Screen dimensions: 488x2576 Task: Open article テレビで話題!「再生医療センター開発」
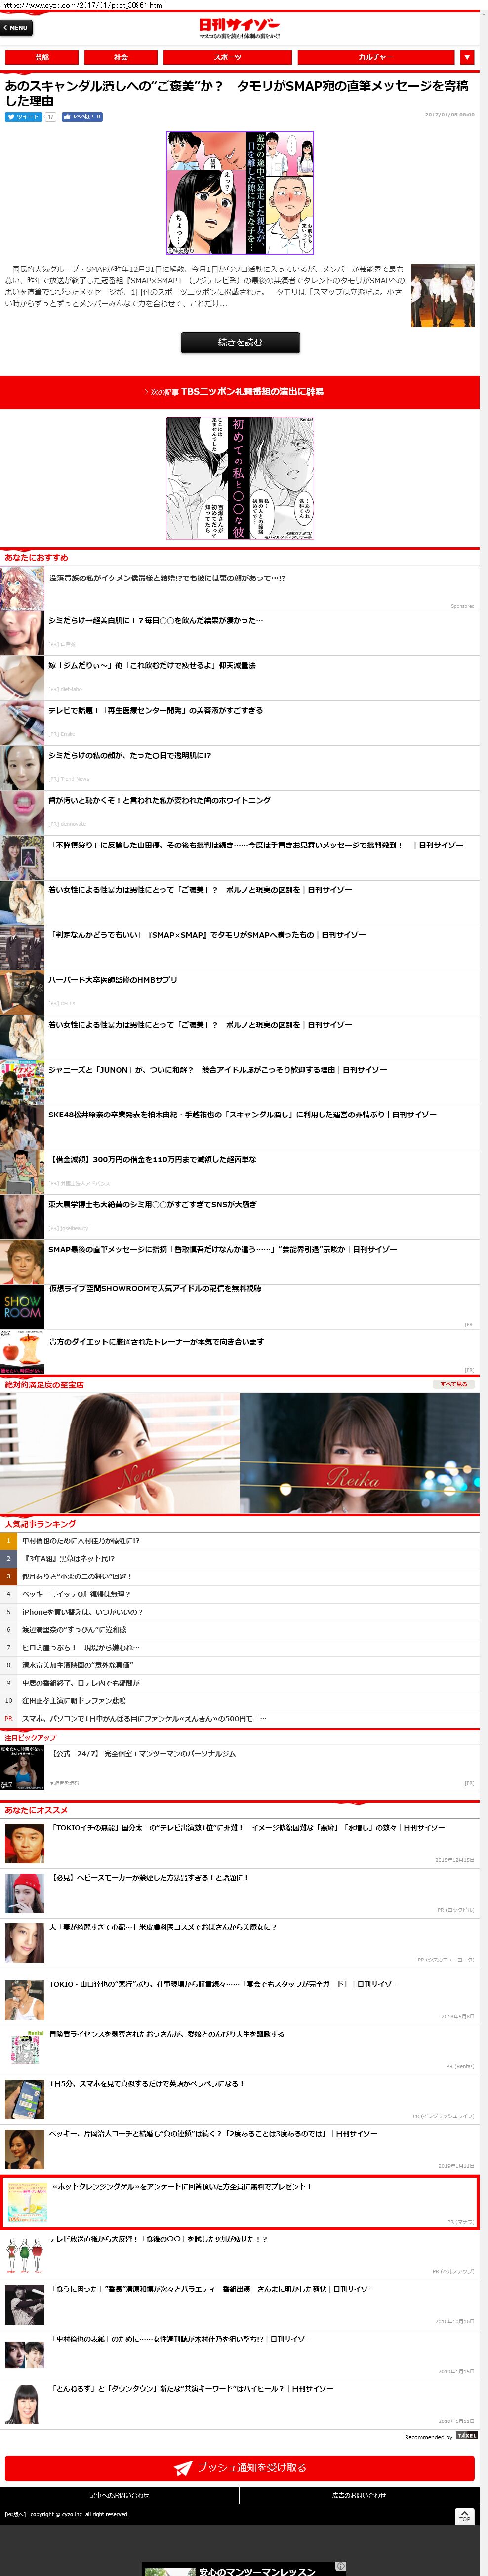[156, 710]
